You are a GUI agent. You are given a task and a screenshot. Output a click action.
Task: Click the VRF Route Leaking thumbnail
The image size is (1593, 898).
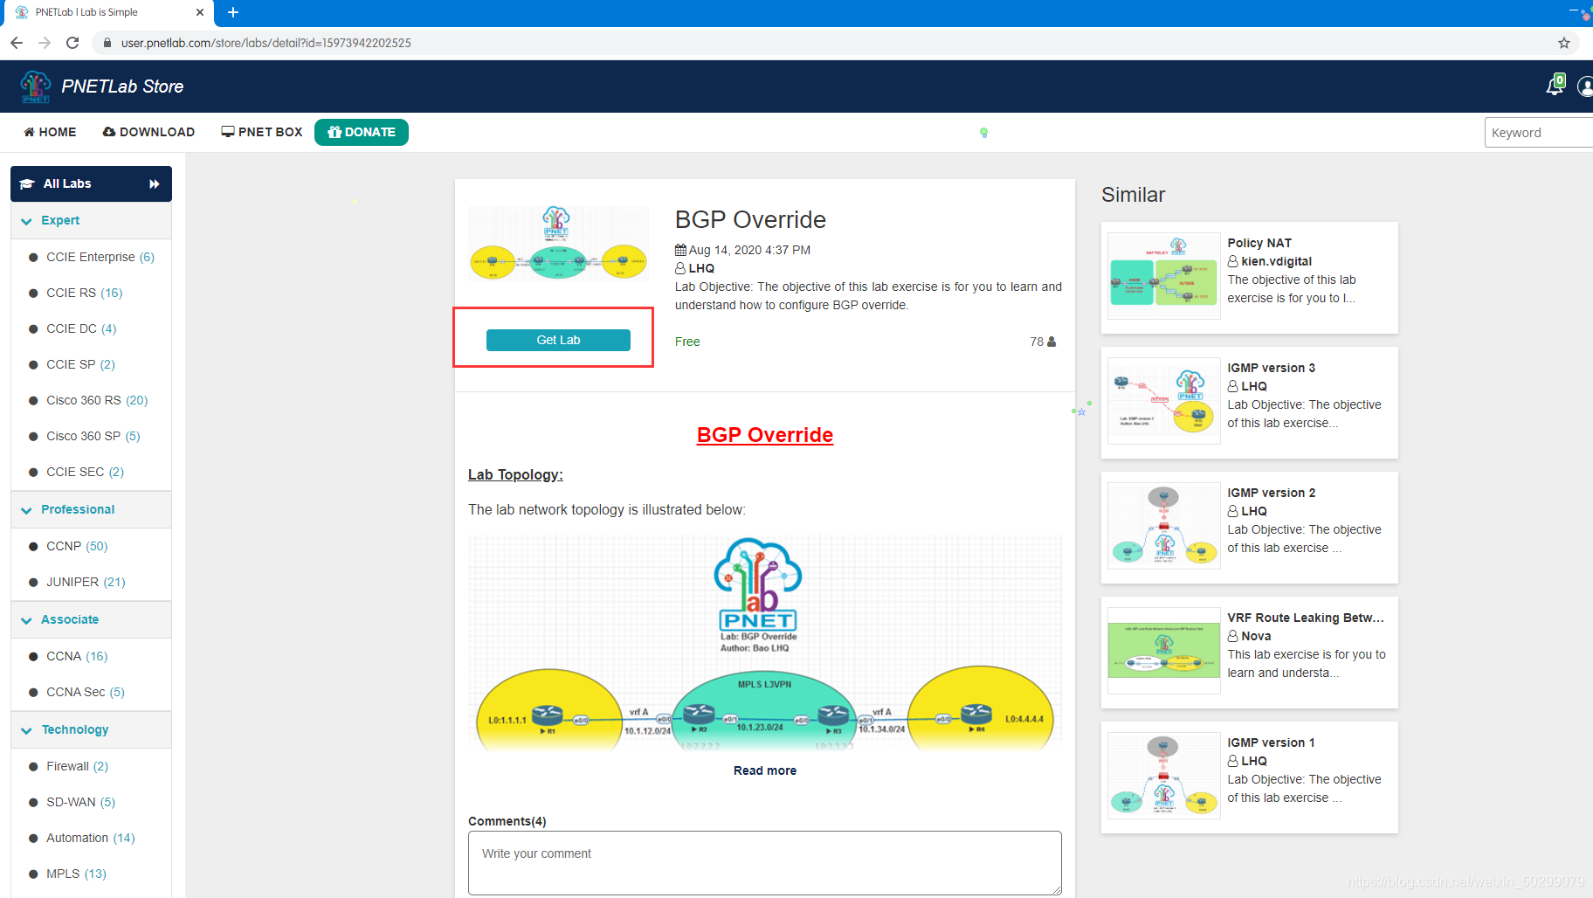tap(1163, 651)
